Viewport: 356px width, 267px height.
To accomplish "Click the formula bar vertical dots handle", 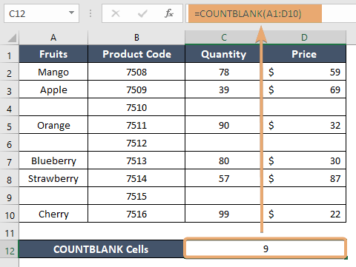I will 90,13.
